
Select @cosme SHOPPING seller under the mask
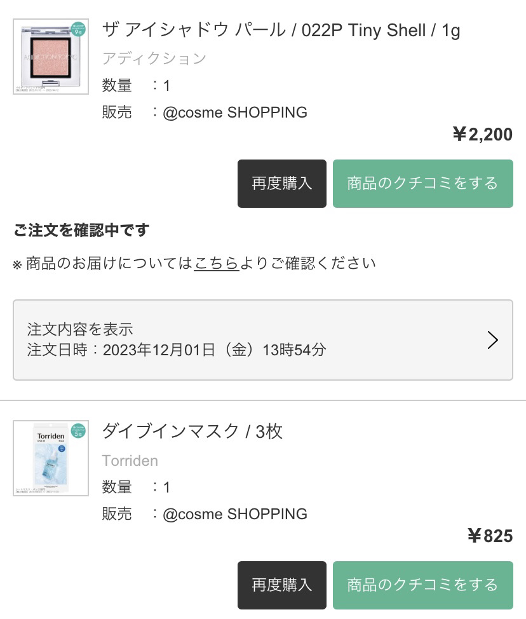234,514
